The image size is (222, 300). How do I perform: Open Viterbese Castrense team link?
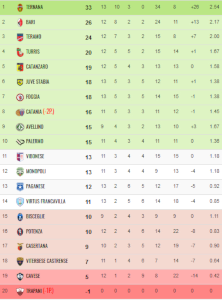point(47,261)
